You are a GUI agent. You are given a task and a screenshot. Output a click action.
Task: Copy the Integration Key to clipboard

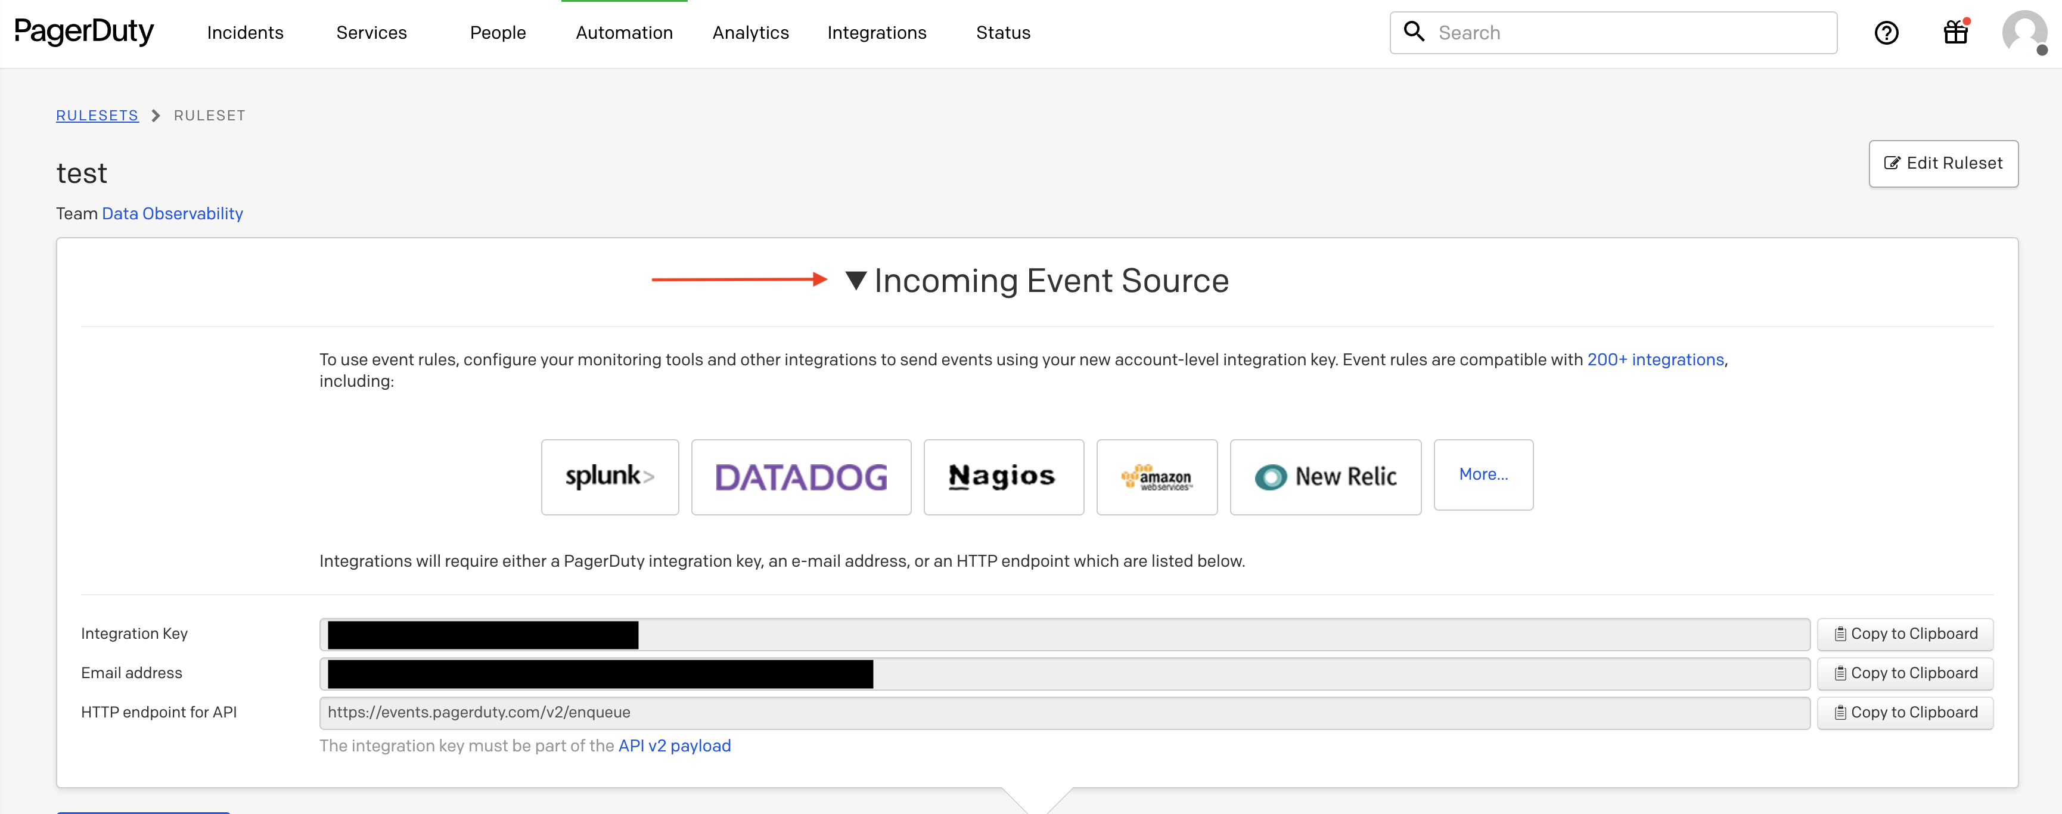coord(1904,633)
